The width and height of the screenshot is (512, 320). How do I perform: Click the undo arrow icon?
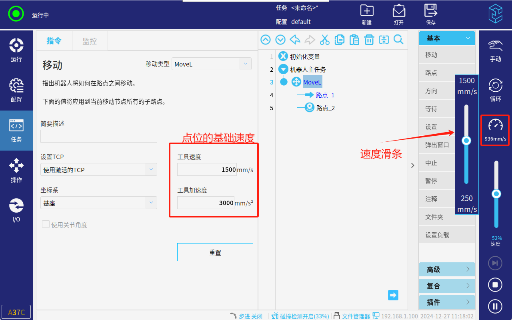(x=295, y=40)
